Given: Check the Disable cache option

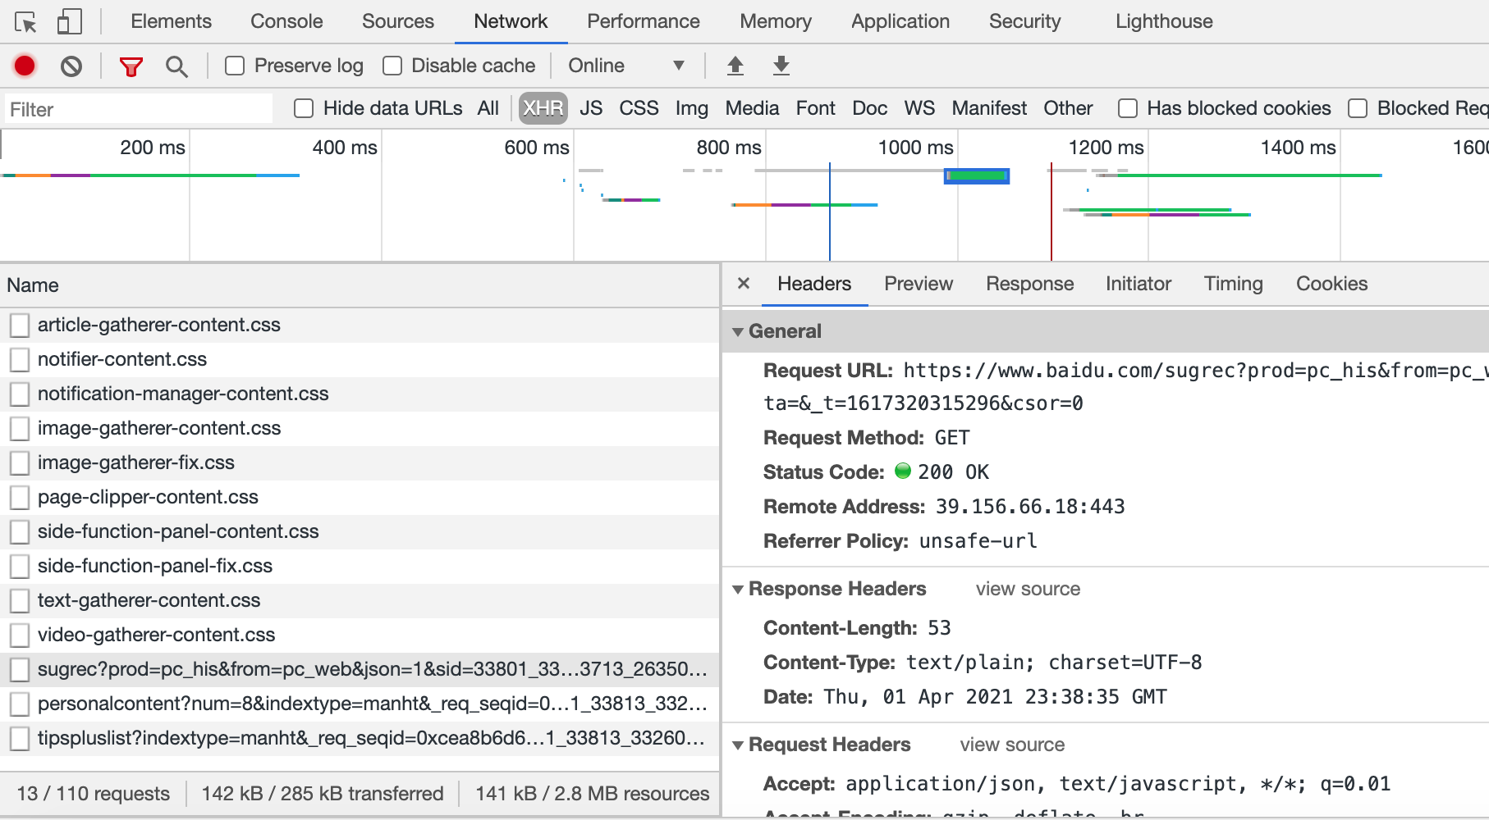Looking at the screenshot, I should (x=392, y=66).
